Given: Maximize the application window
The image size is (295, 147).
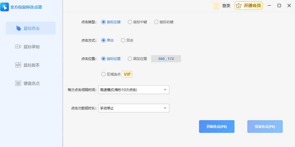Looking at the screenshot, I should [279, 6].
